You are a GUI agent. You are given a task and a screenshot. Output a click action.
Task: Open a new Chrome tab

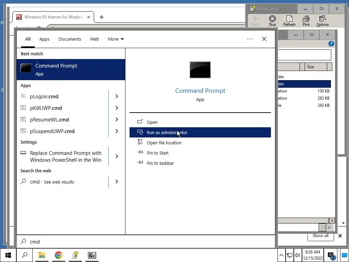102,17
